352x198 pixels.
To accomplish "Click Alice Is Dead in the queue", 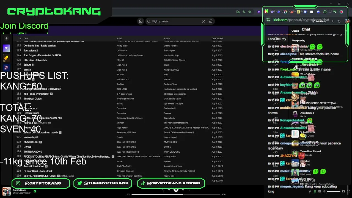I will tap(307, 113).
